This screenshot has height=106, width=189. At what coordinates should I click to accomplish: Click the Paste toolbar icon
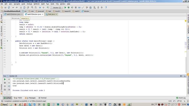tap(28, 8)
